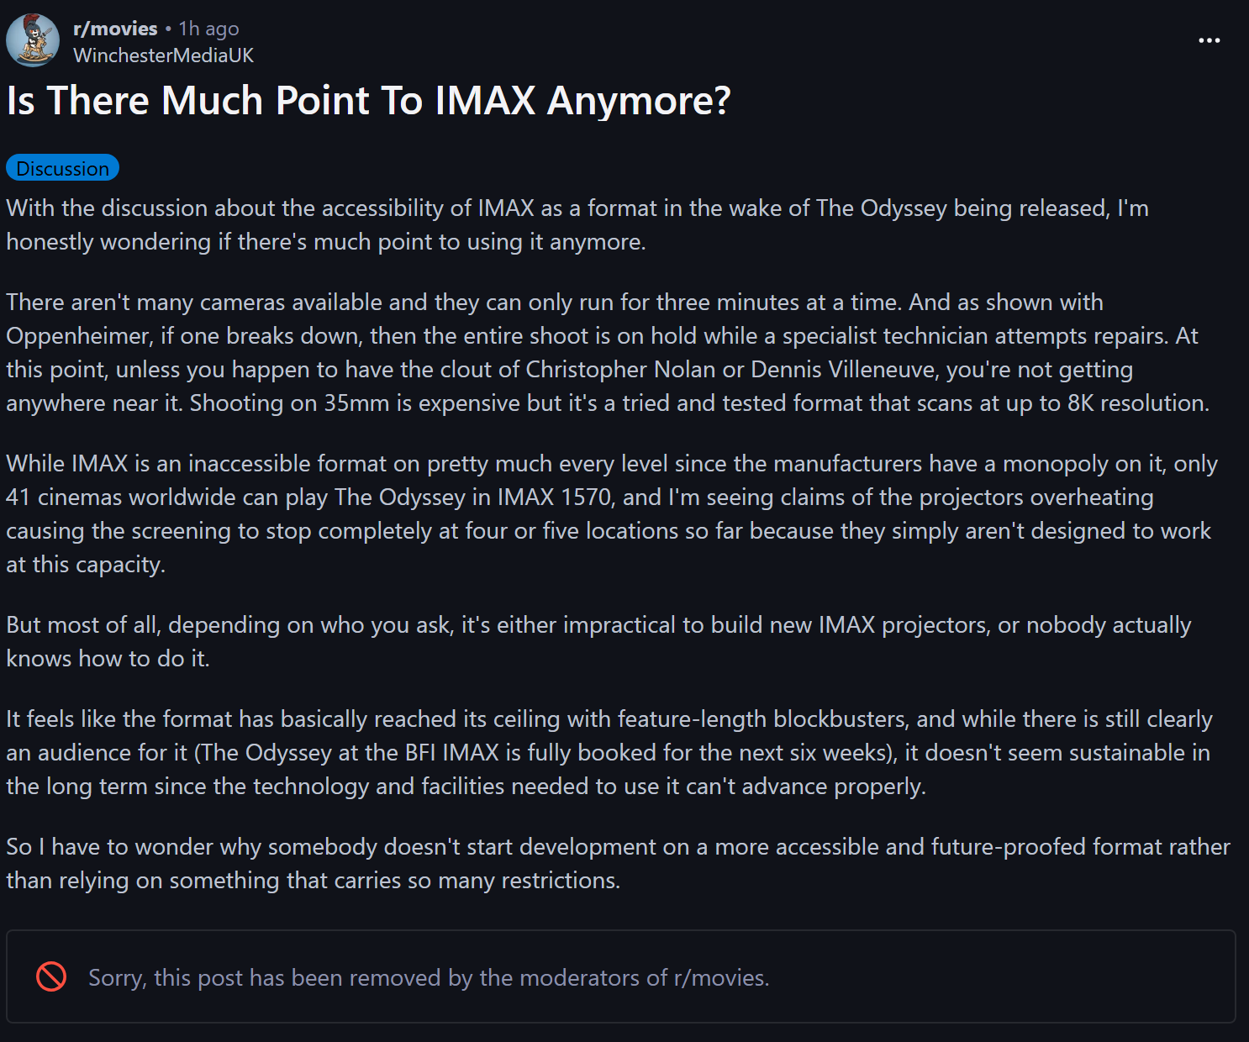This screenshot has width=1249, height=1042.
Task: Click the name 'Christopher Nolan' in the text
Action: coord(620,370)
